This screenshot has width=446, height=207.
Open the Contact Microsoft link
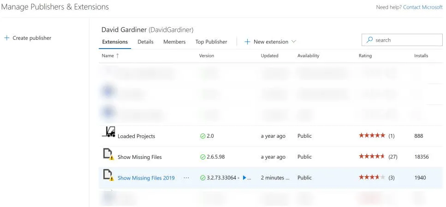pos(422,7)
